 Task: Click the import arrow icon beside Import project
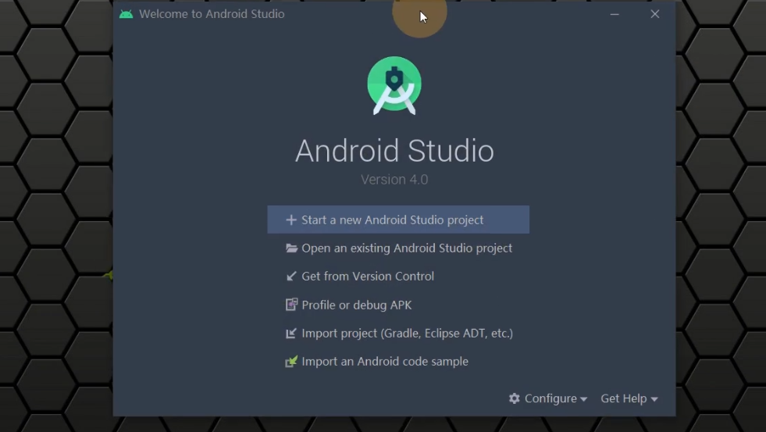click(291, 334)
